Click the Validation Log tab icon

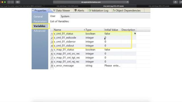pos(90,10)
